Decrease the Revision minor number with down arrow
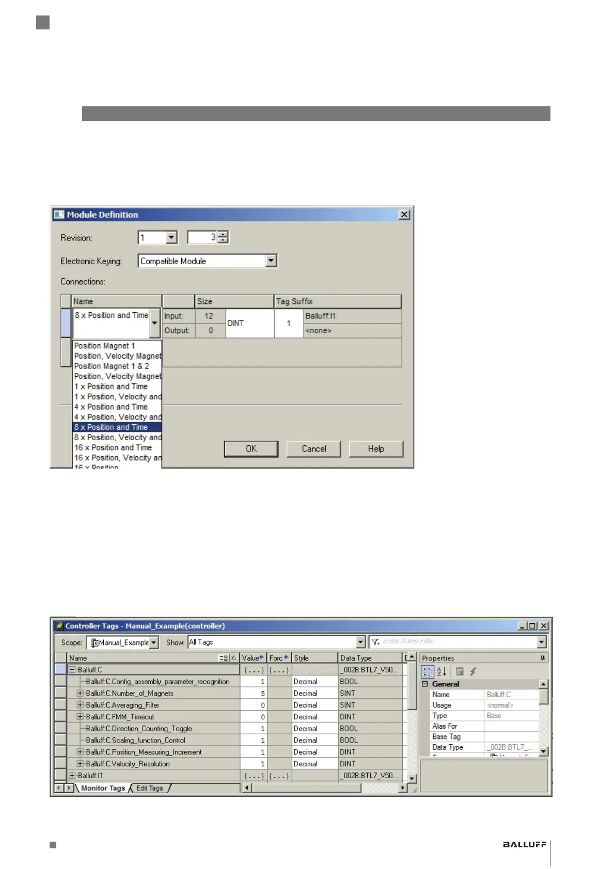 [x=223, y=240]
